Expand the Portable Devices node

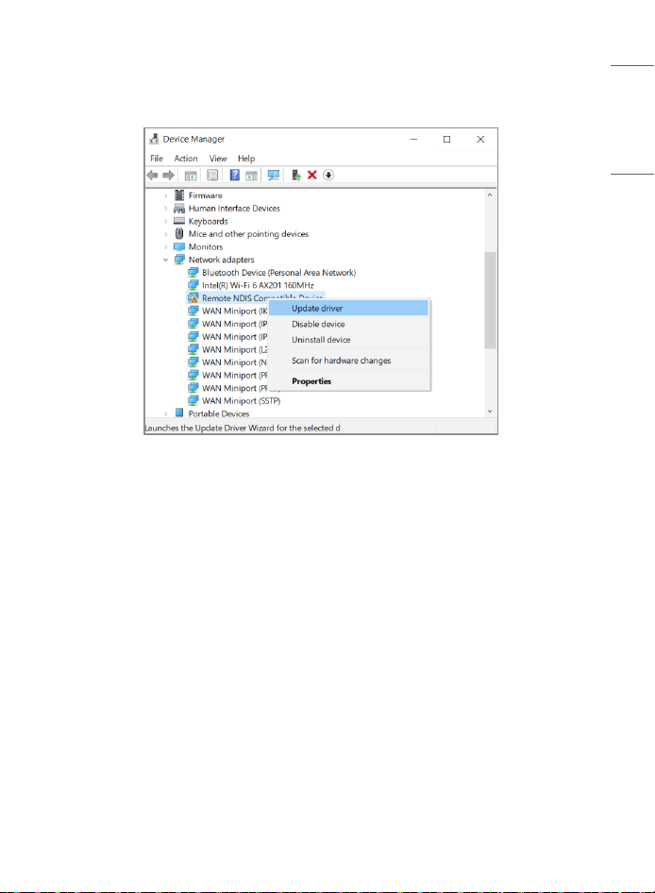pyautogui.click(x=166, y=414)
